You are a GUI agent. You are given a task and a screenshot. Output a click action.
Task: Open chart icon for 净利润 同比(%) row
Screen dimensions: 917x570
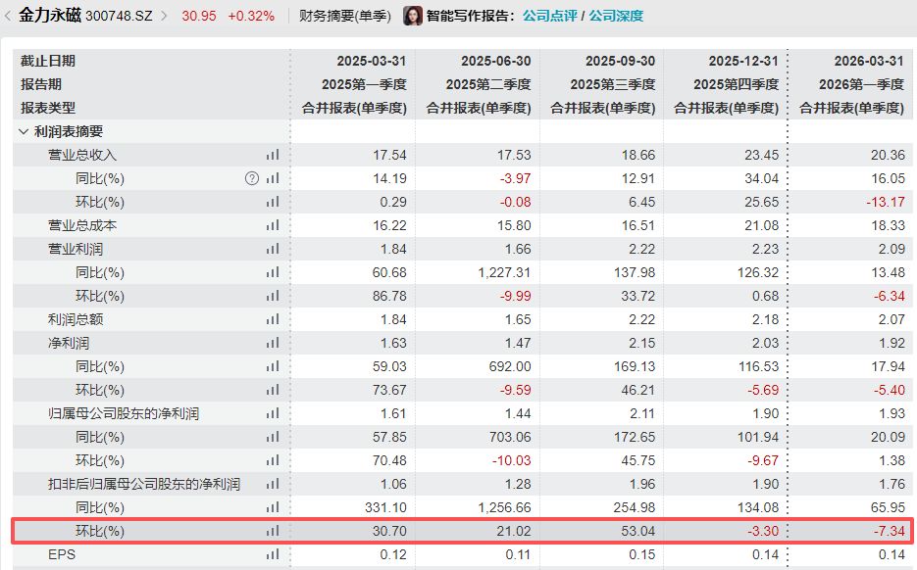[x=273, y=366]
